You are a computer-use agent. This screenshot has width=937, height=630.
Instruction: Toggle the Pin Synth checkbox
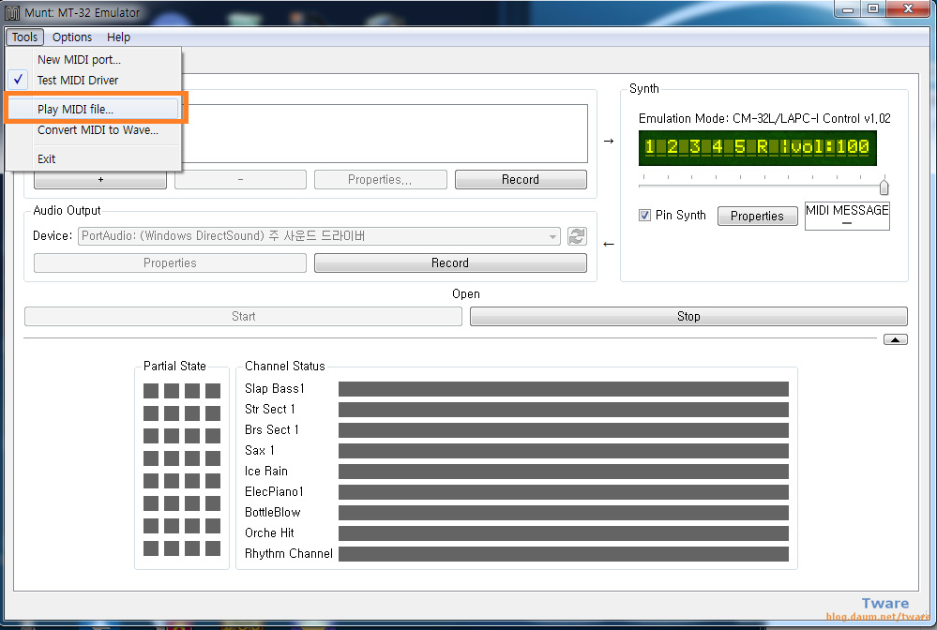[644, 215]
